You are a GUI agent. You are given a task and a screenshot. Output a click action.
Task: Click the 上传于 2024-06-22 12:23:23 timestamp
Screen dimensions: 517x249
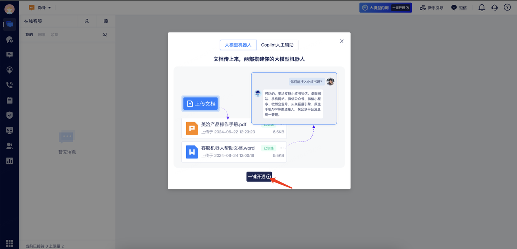pyautogui.click(x=228, y=132)
